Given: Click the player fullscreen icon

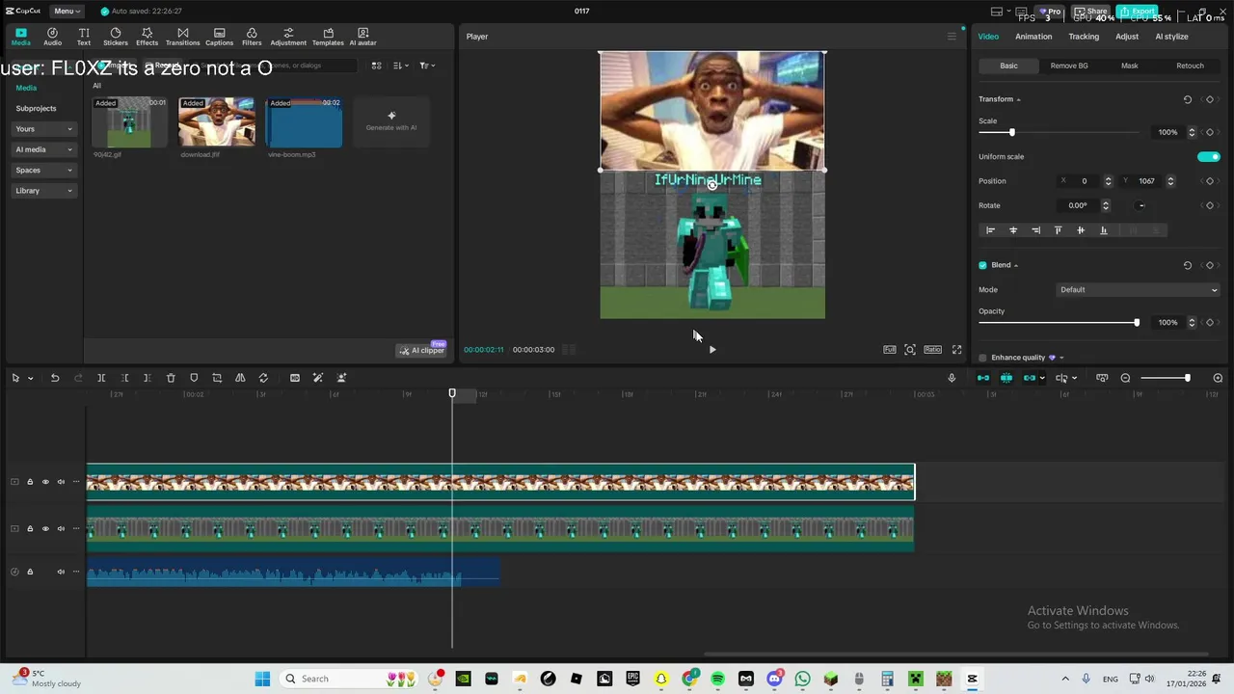Looking at the screenshot, I should coord(956,350).
